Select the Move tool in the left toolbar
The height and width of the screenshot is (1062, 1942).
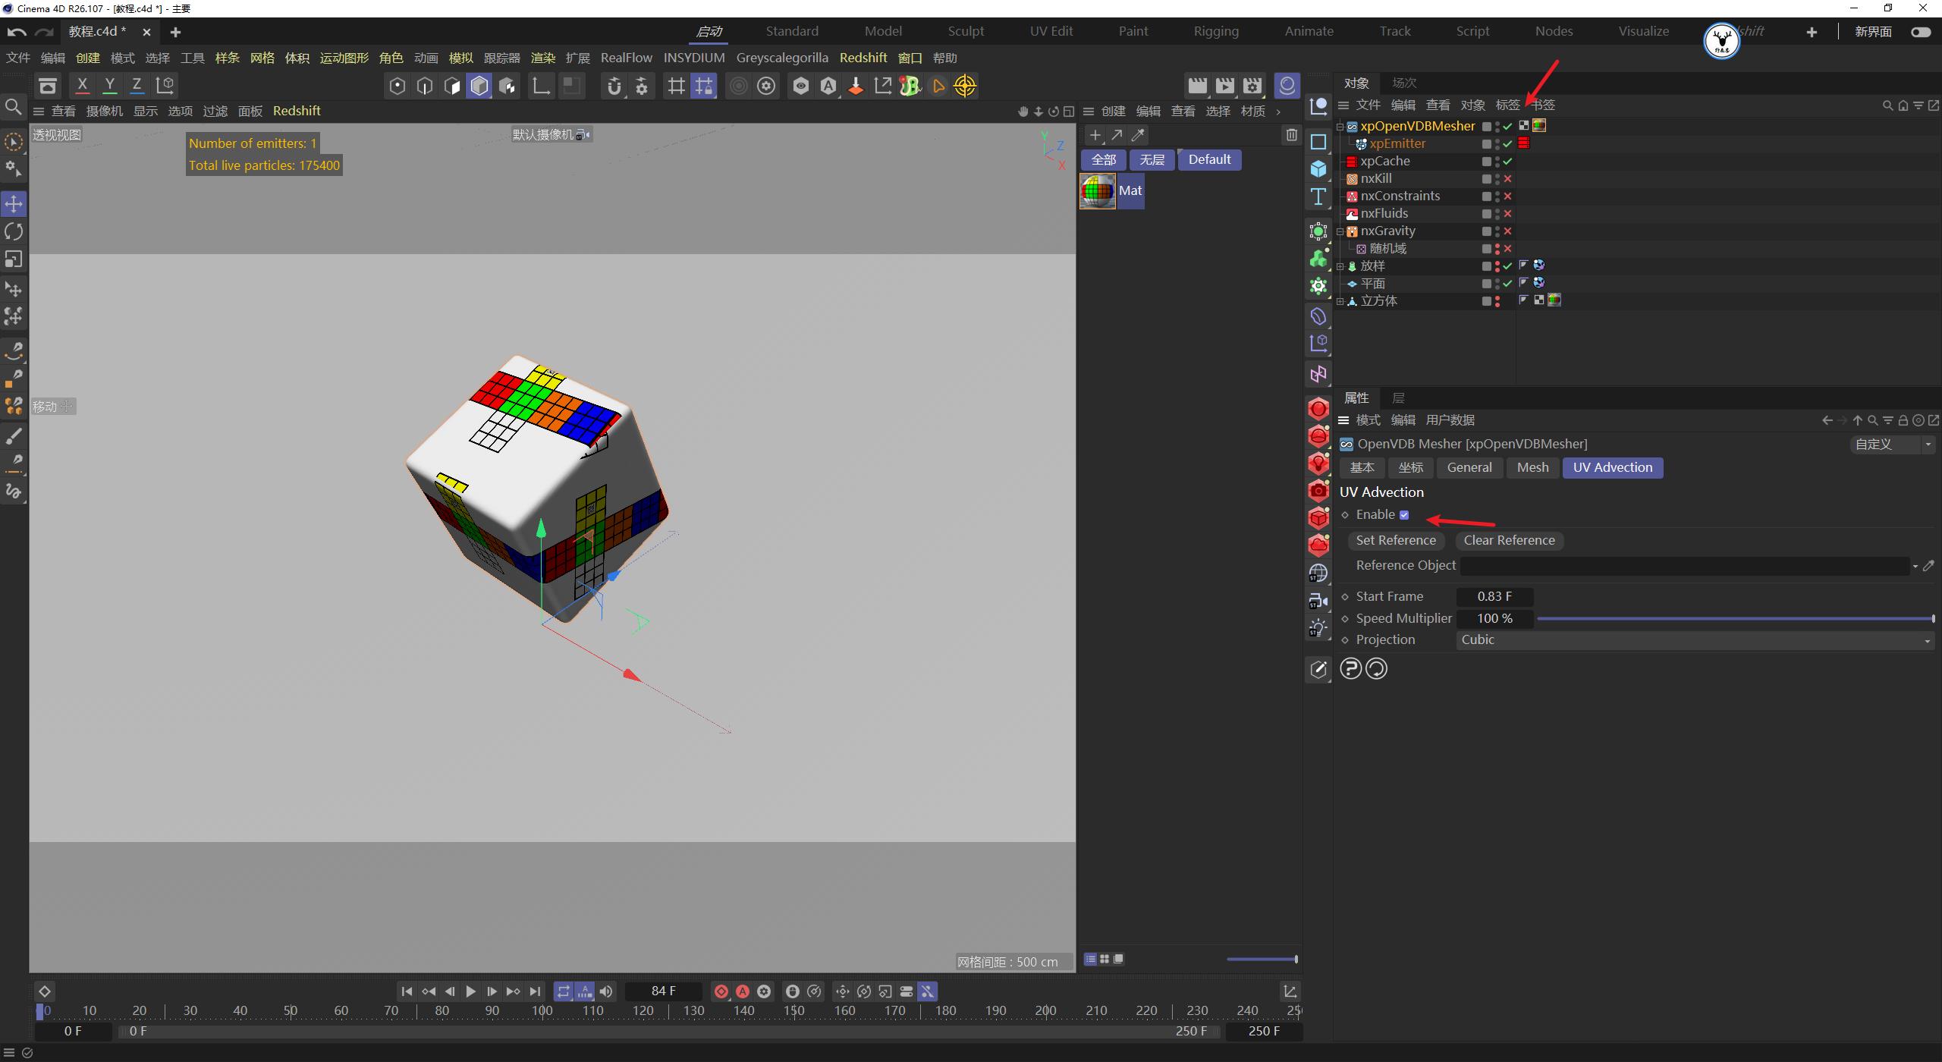13,203
